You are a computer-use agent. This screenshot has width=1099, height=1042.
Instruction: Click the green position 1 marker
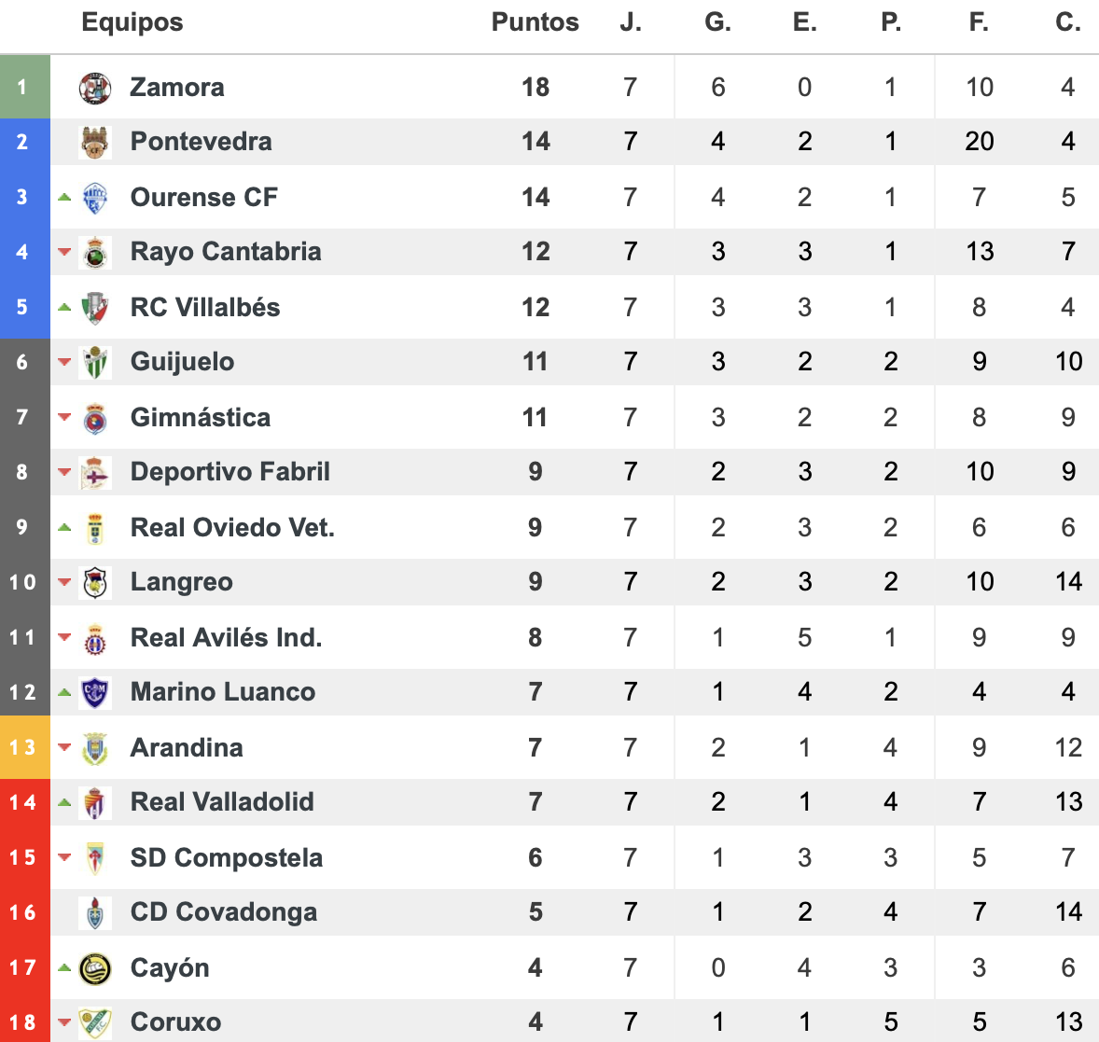[x=24, y=87]
